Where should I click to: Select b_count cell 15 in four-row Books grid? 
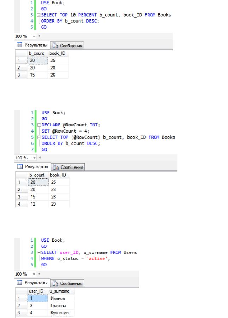38,197
